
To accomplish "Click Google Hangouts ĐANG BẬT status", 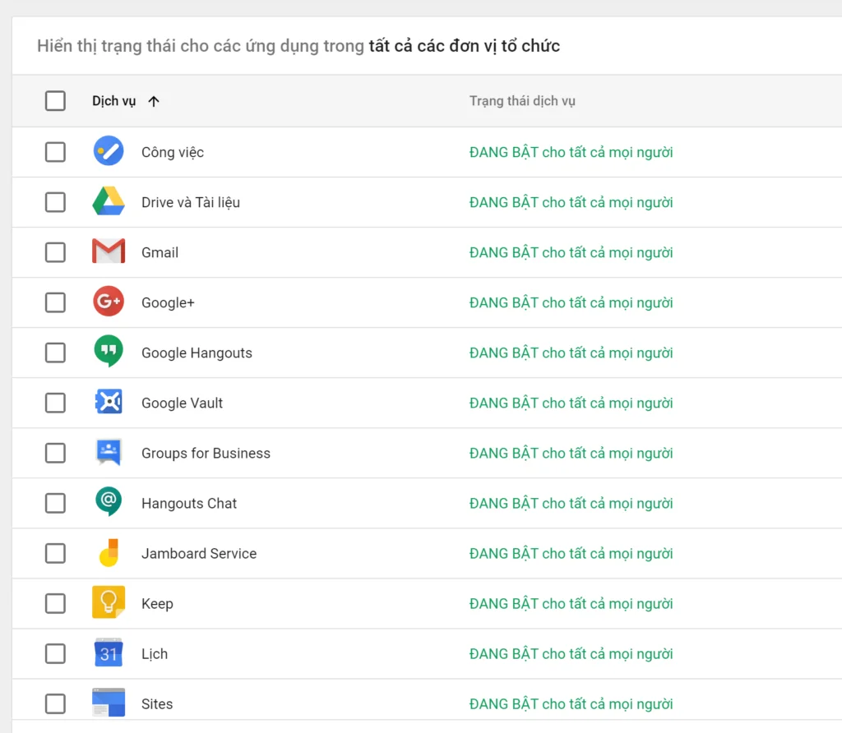I will (x=571, y=353).
